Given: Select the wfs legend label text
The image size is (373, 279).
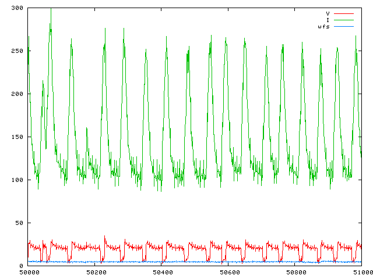Looking at the screenshot, I should (323, 27).
